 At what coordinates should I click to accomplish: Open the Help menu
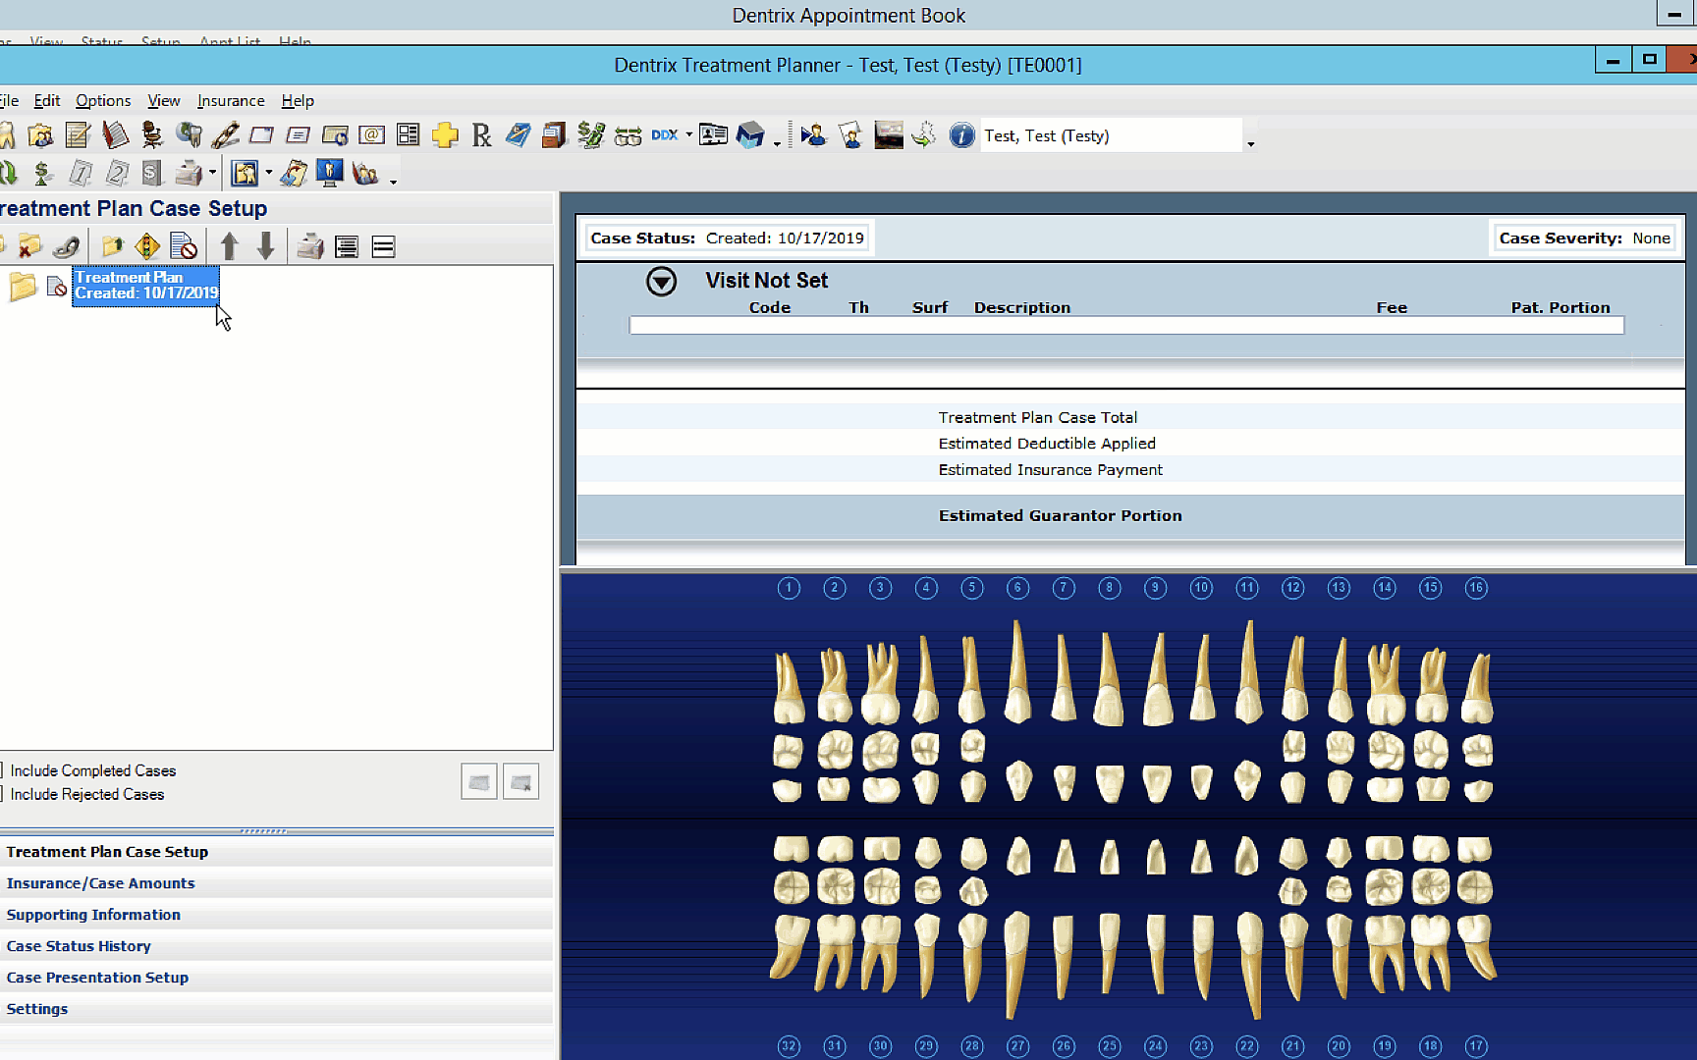pos(298,100)
